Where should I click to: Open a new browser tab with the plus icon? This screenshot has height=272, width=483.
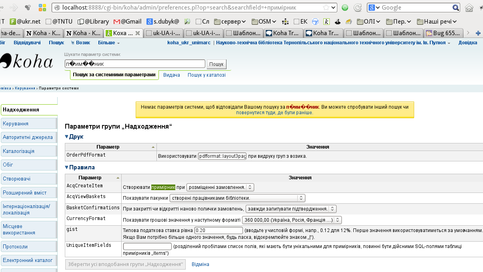(477, 33)
